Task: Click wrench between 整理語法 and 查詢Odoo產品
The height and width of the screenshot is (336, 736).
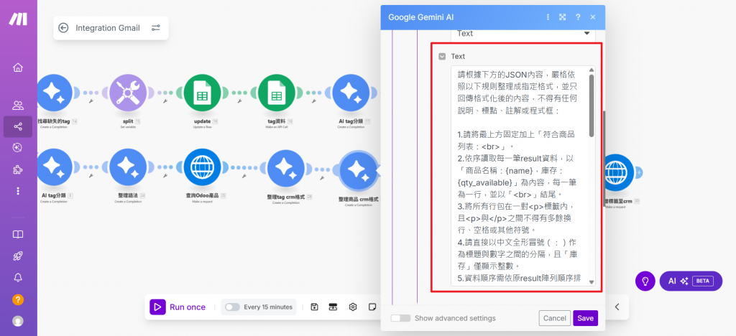Action: pyautogui.click(x=165, y=175)
